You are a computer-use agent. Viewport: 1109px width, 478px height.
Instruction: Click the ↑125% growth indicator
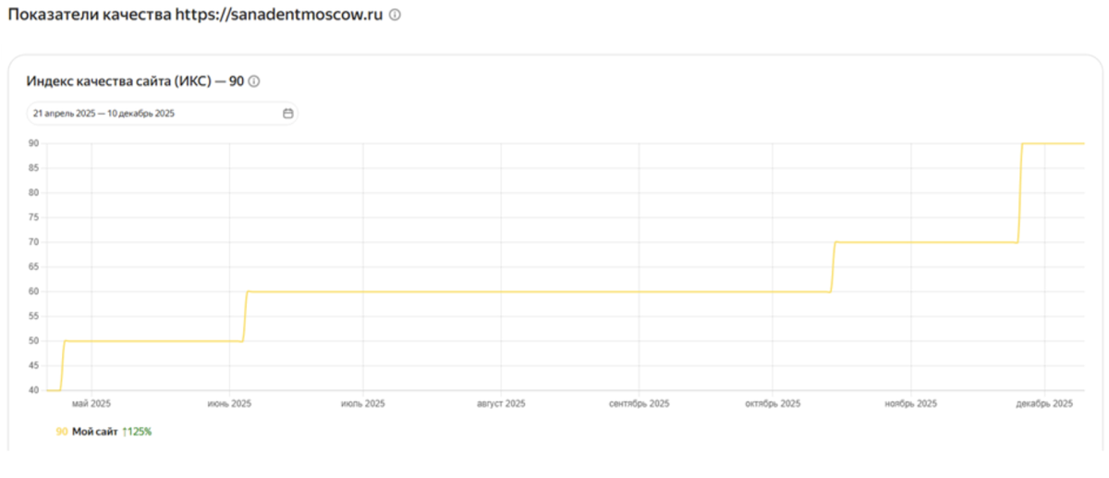(x=137, y=432)
